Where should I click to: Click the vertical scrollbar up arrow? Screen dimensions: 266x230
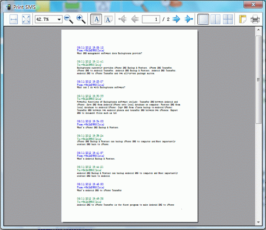click(258, 30)
